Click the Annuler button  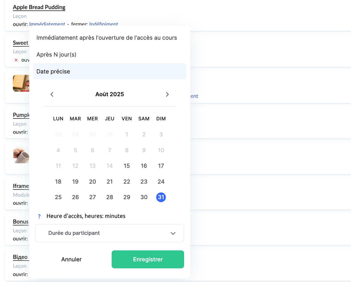coord(71,259)
